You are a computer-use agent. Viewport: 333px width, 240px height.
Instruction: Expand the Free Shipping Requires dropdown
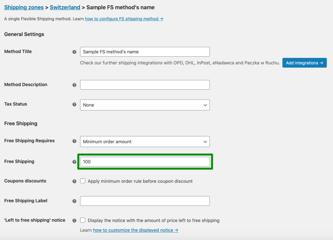(145, 141)
